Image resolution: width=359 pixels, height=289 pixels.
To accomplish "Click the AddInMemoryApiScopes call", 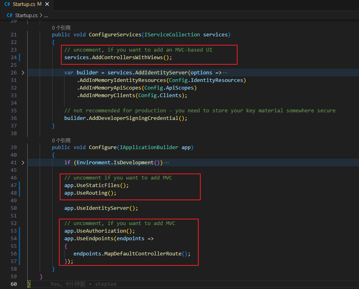I will click(110, 88).
